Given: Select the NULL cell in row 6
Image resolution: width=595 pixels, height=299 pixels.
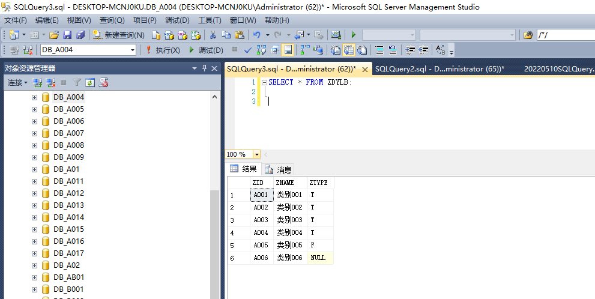Looking at the screenshot, I should (x=320, y=258).
